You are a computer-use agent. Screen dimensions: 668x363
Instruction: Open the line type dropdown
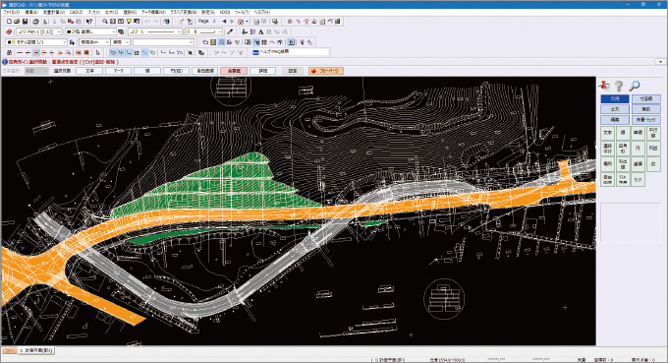pos(155,31)
